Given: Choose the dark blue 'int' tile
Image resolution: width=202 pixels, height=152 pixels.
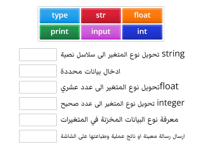Looking at the screenshot, I should (x=142, y=32).
